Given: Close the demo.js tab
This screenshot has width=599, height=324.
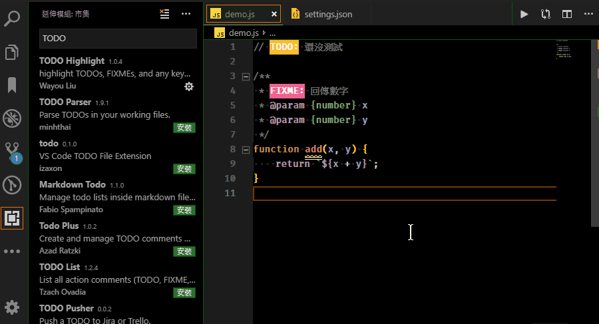Looking at the screenshot, I should pyautogui.click(x=274, y=14).
